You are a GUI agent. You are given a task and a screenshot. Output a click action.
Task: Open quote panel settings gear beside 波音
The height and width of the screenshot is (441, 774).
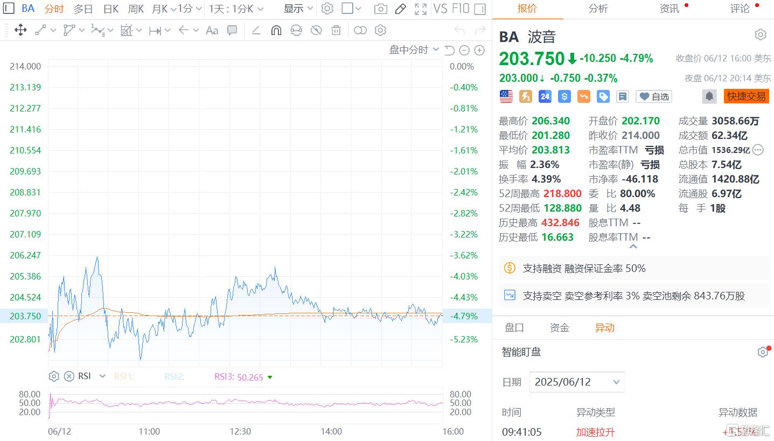click(760, 35)
